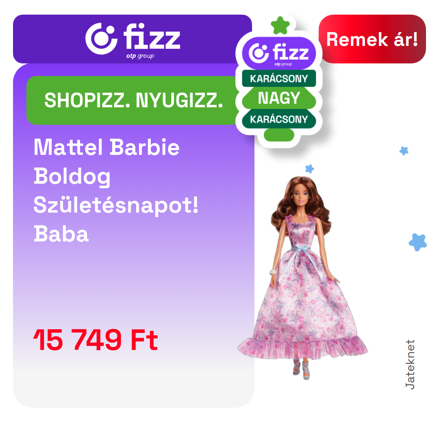The width and height of the screenshot is (439, 439).
Task: Click the Barbie doll product image
Action: click(x=302, y=278)
